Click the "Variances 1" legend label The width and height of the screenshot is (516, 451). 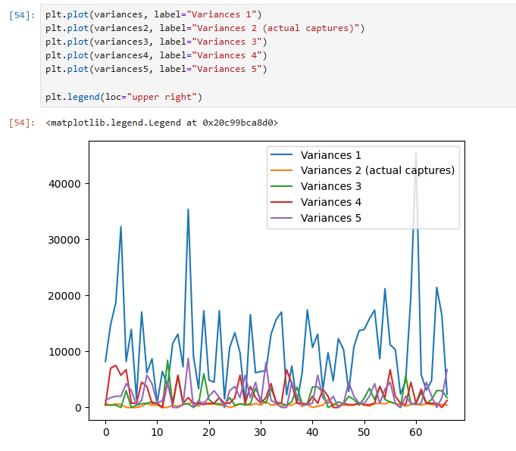tap(330, 155)
